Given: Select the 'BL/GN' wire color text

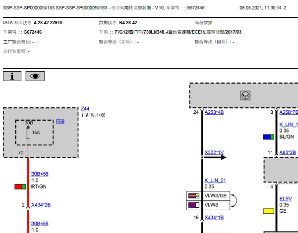Looking at the screenshot, I should pyautogui.click(x=287, y=137).
